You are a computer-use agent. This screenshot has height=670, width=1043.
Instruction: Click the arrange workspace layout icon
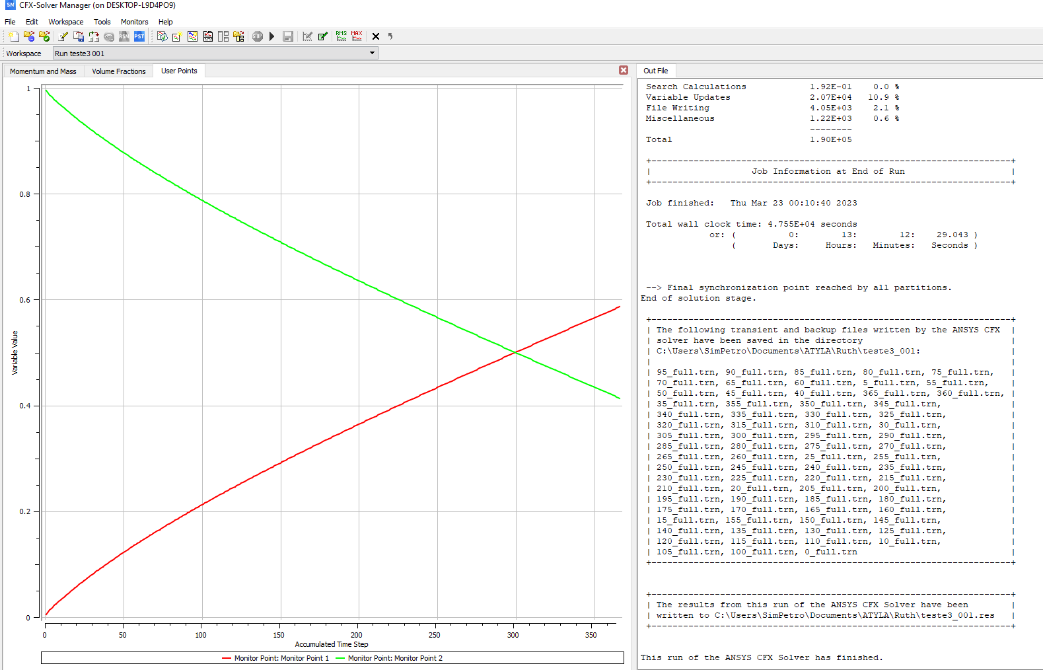click(223, 36)
